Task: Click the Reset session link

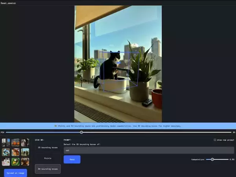Action: pos(8,3)
